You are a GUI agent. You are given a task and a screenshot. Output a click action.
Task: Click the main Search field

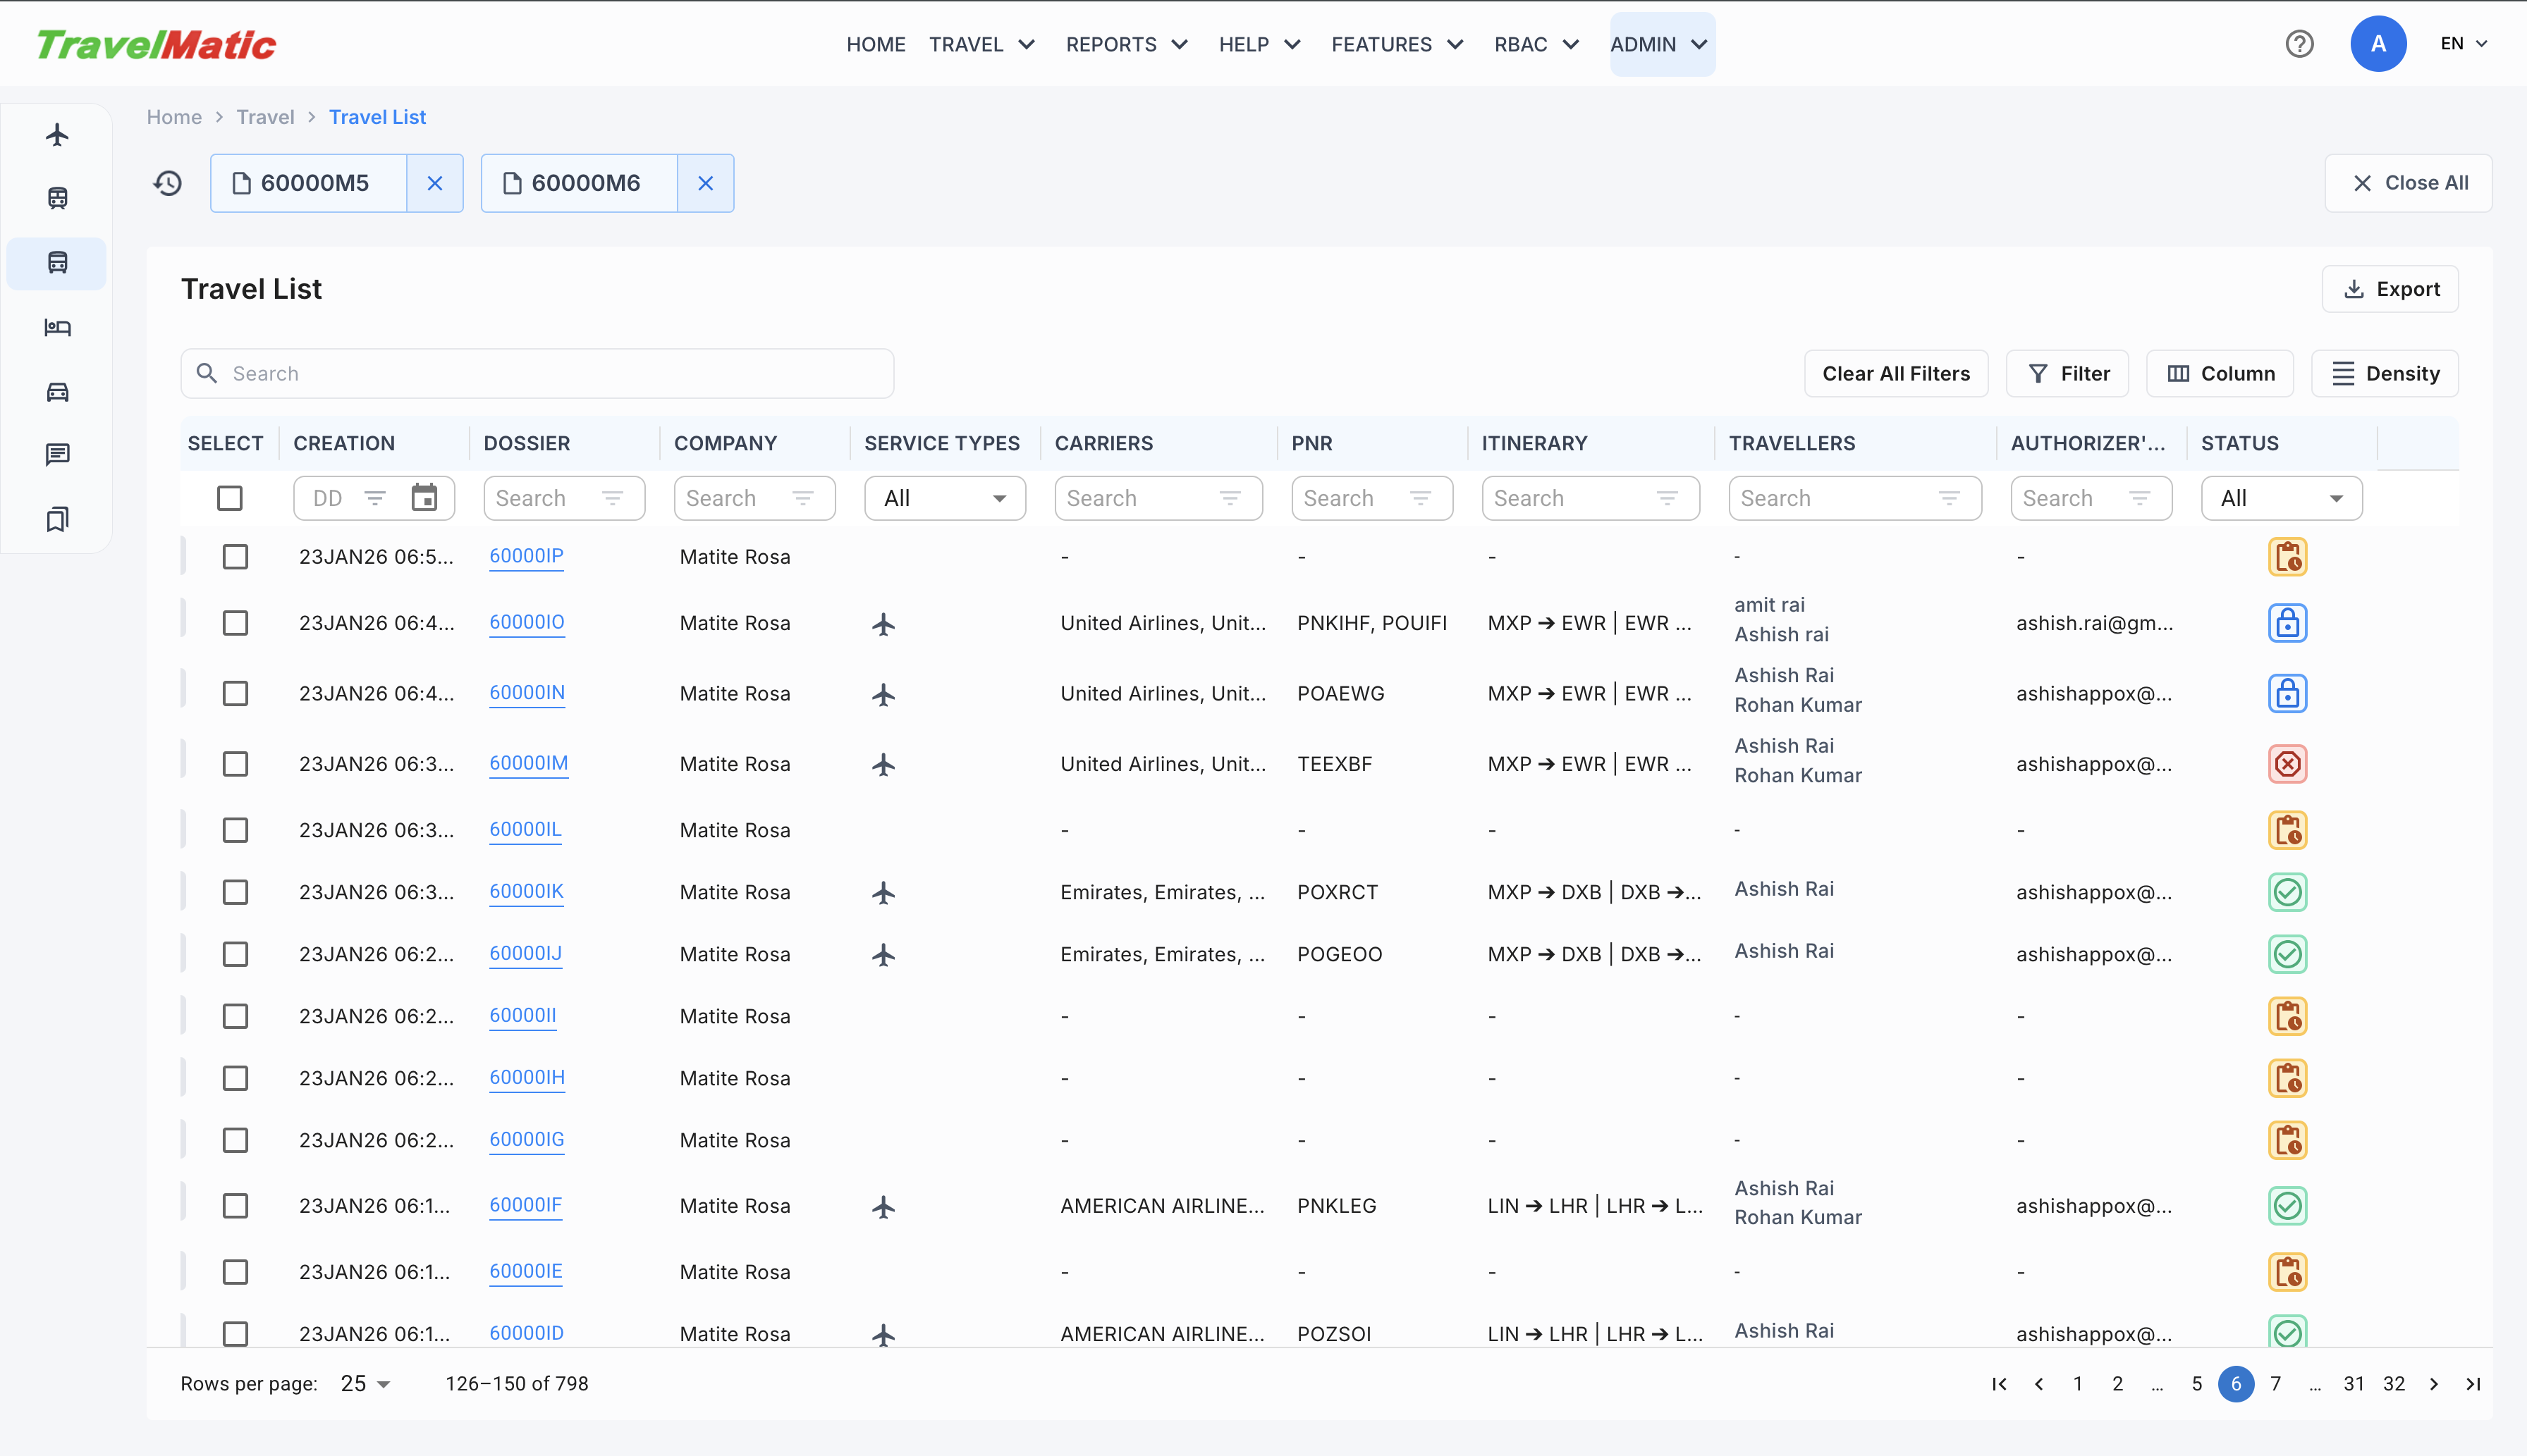tap(537, 373)
